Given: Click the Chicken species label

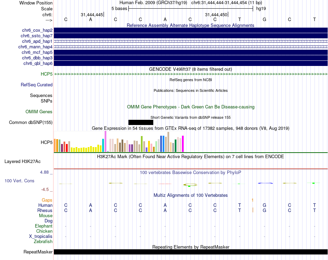Looking at the screenshot, I should (x=44, y=231).
